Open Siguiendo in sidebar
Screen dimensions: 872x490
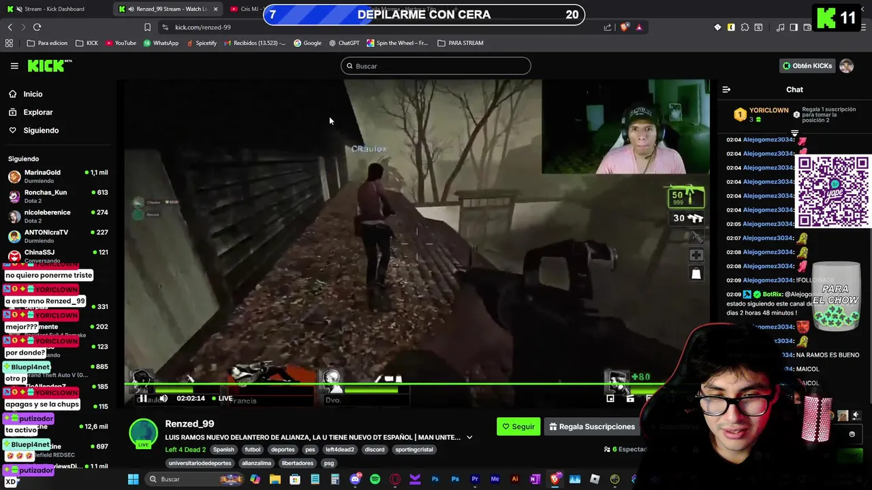click(34, 130)
